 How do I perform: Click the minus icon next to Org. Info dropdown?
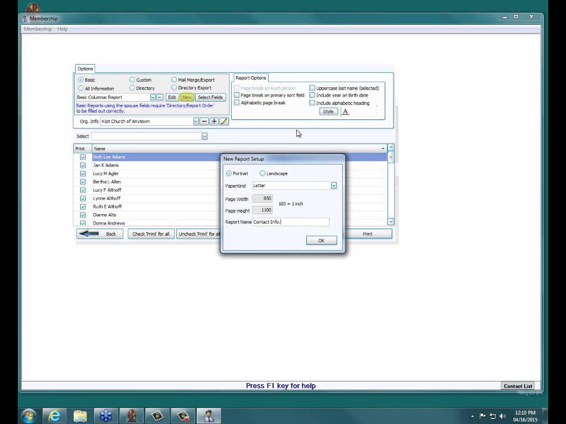coord(205,121)
